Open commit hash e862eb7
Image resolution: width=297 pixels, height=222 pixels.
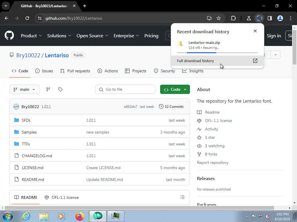tap(131, 107)
